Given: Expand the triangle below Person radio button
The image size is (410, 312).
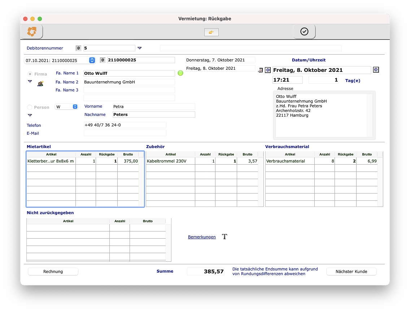Looking at the screenshot, I should pos(30,115).
